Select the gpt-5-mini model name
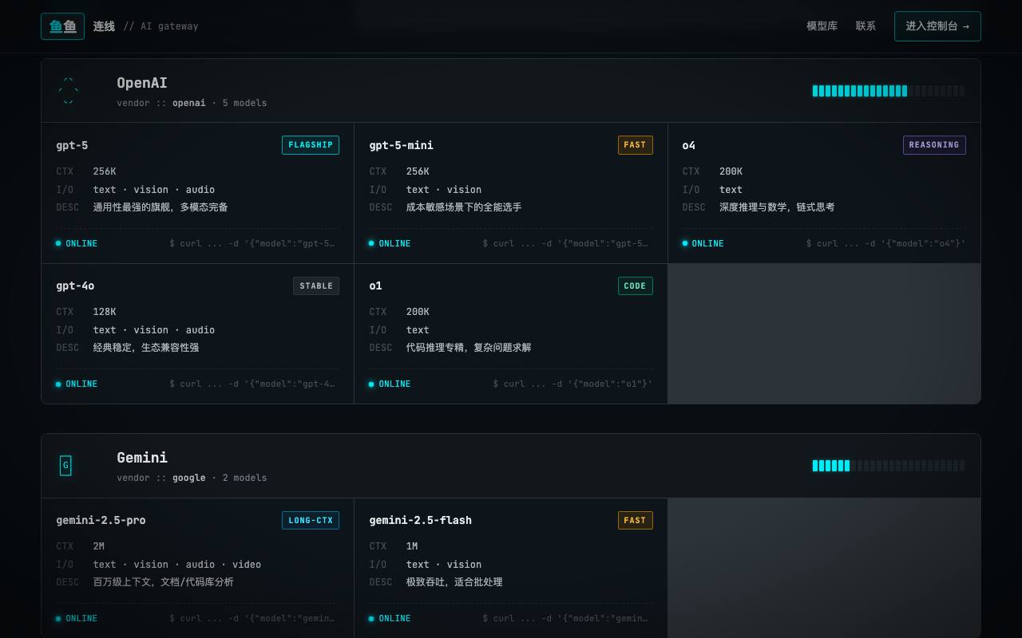This screenshot has height=638, width=1022. click(x=401, y=145)
